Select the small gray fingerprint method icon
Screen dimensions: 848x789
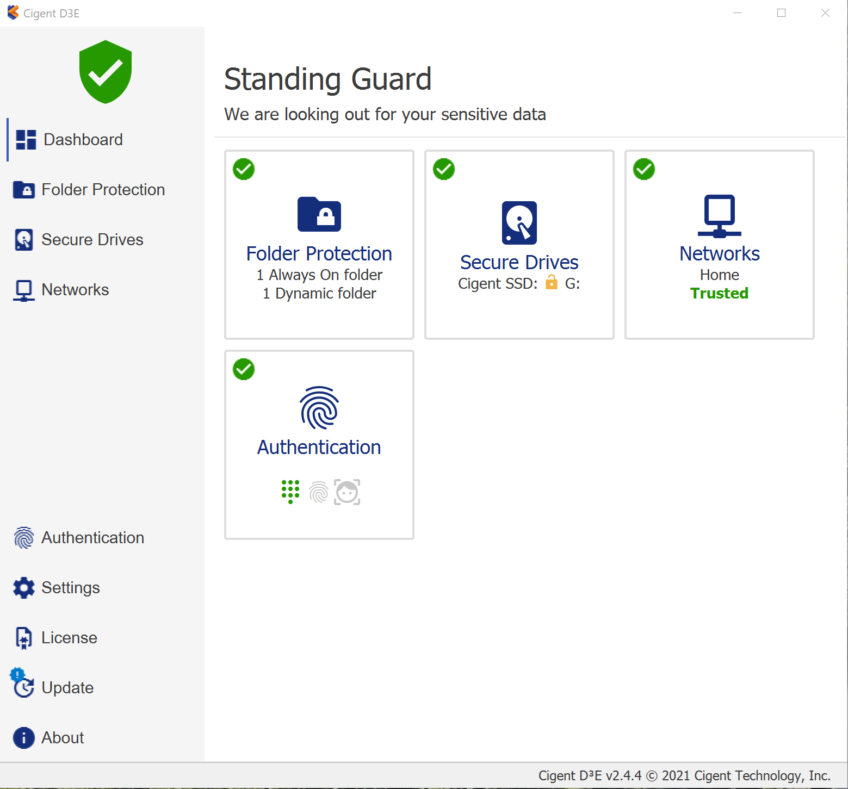(x=319, y=492)
